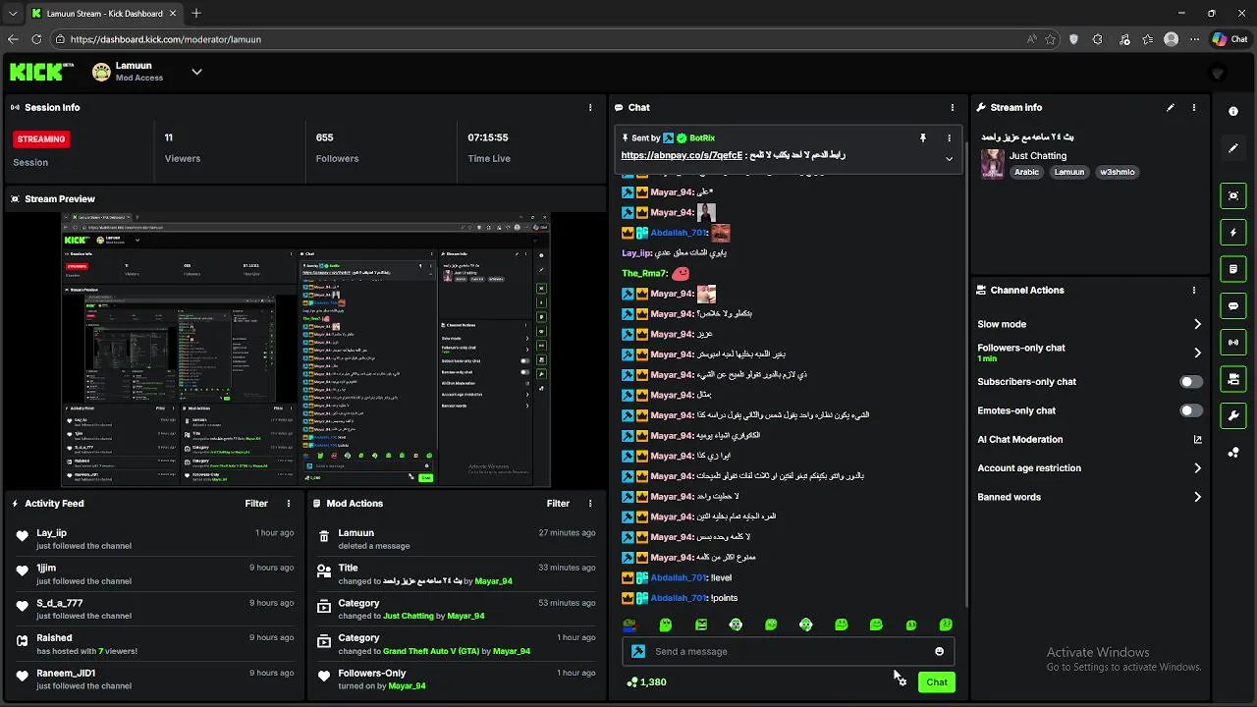This screenshot has width=1257, height=707.
Task: Click the Send a message field
Action: [788, 652]
